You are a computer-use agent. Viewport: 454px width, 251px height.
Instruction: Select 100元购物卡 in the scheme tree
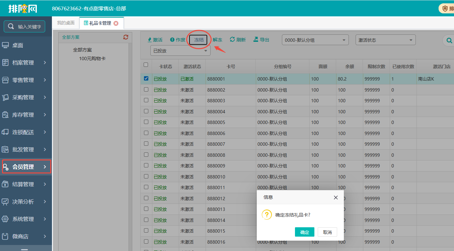tap(92, 58)
